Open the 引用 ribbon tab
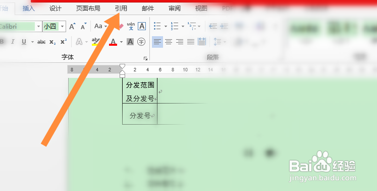The width and height of the screenshot is (377, 191). click(x=121, y=9)
